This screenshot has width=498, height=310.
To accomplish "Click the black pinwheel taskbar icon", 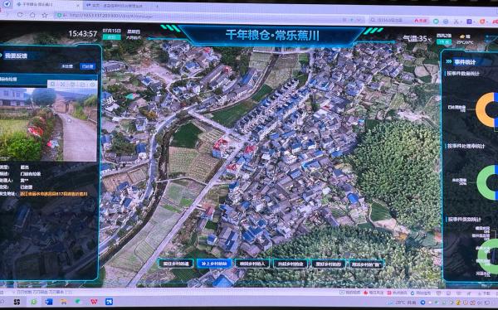I will point(17,302).
